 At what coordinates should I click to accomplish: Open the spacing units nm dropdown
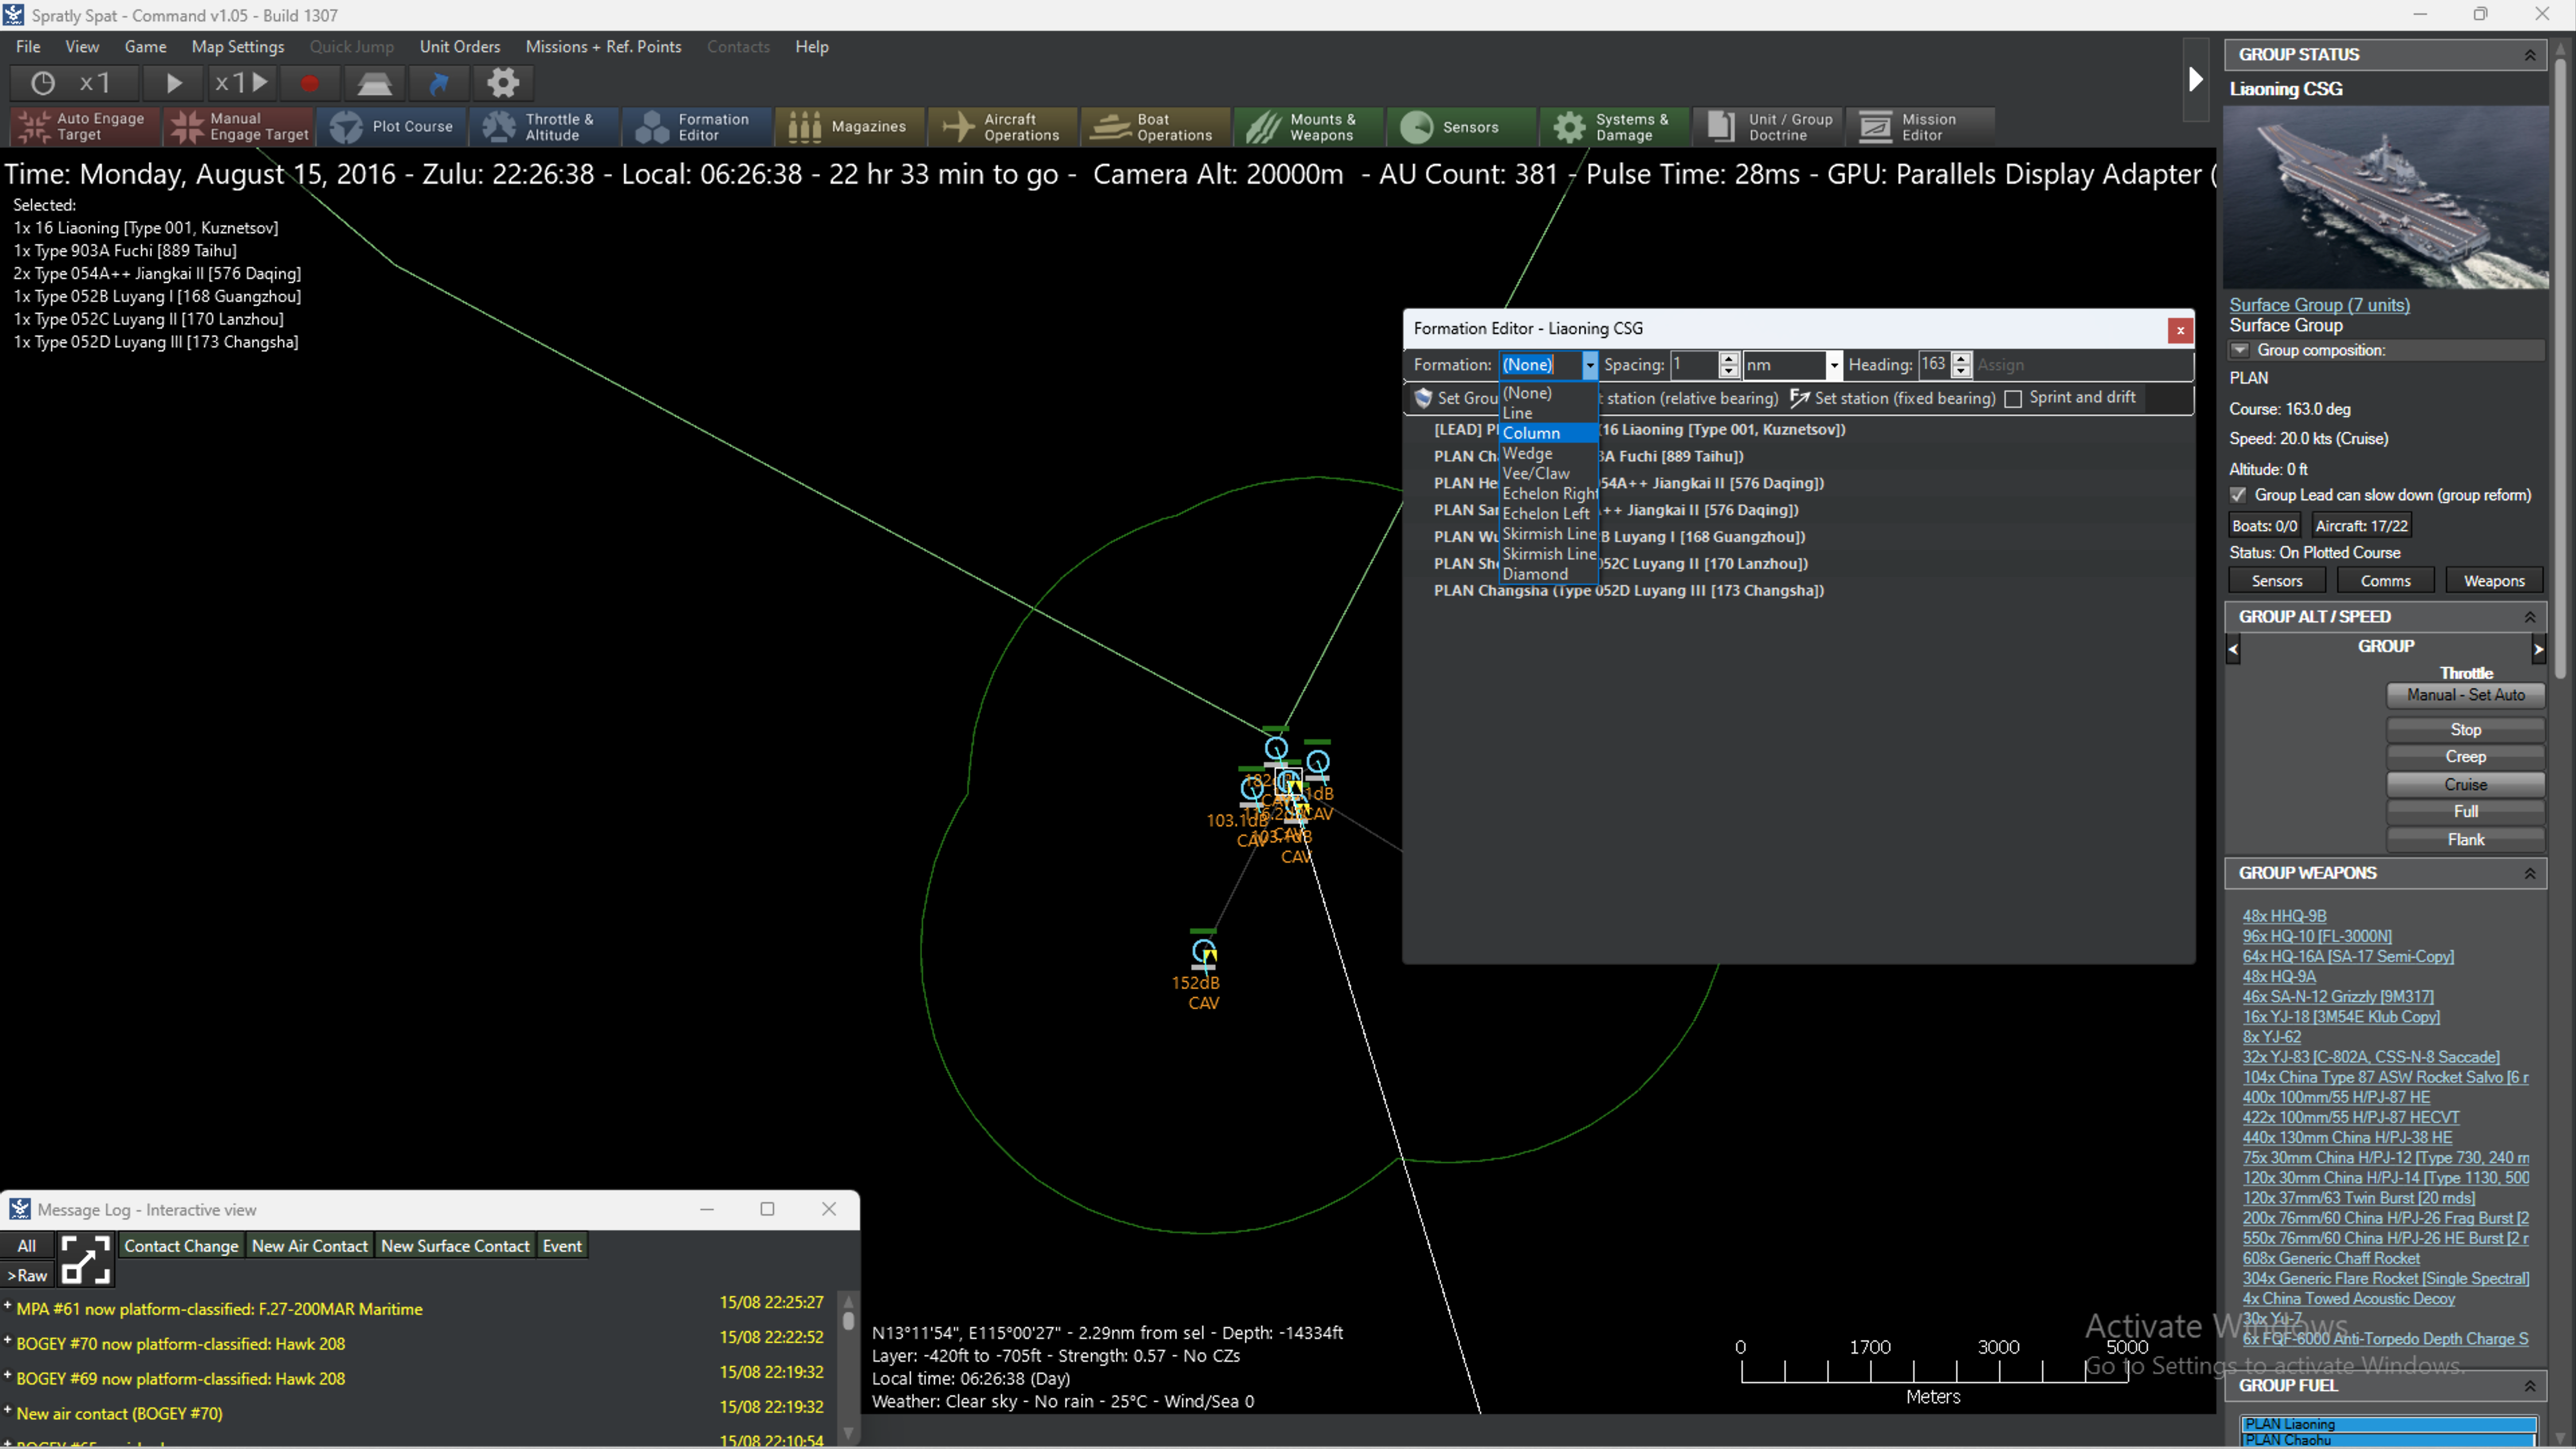click(x=1833, y=365)
